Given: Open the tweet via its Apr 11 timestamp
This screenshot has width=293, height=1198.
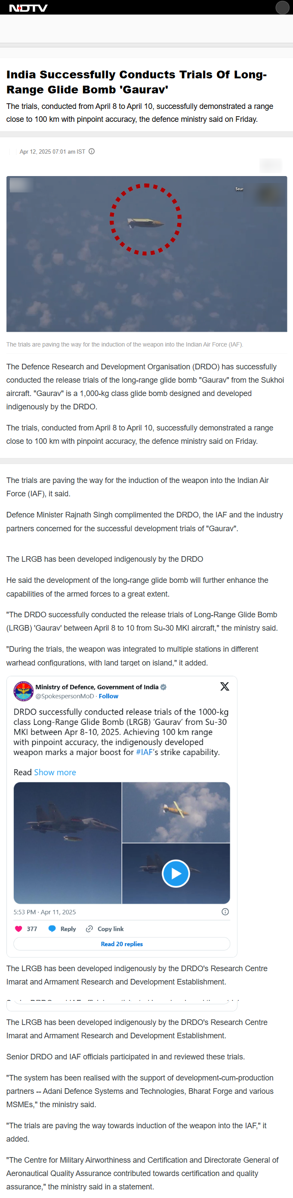Looking at the screenshot, I should click(x=46, y=912).
